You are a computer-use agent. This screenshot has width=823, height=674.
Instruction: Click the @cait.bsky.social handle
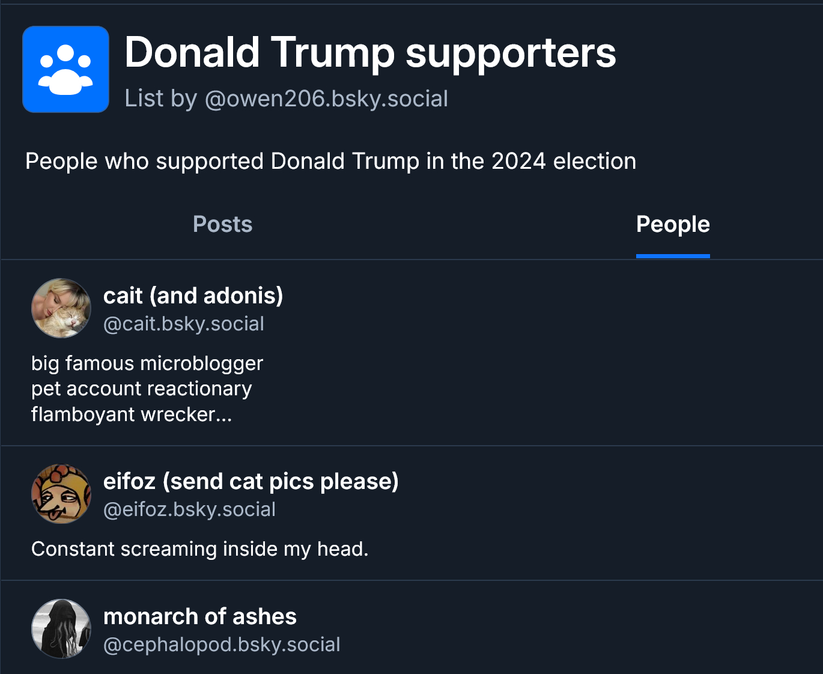[x=183, y=324]
